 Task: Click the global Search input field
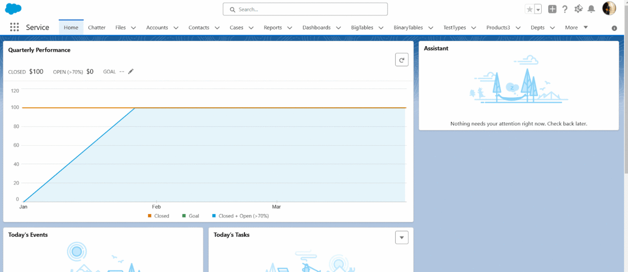(x=305, y=9)
